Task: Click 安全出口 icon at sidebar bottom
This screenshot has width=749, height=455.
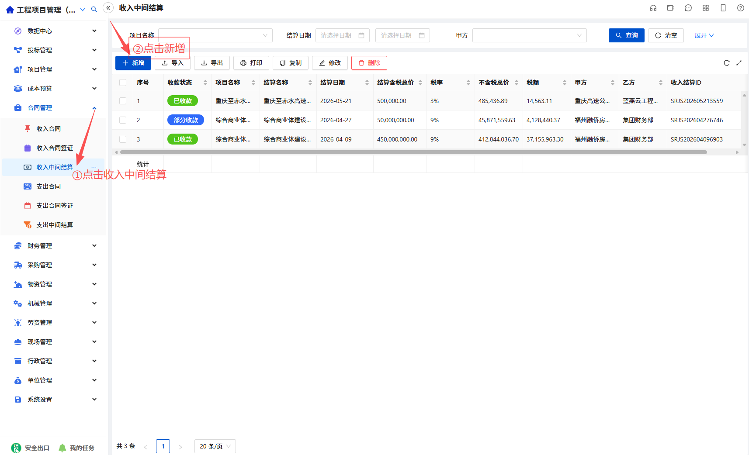Action: tap(16, 448)
